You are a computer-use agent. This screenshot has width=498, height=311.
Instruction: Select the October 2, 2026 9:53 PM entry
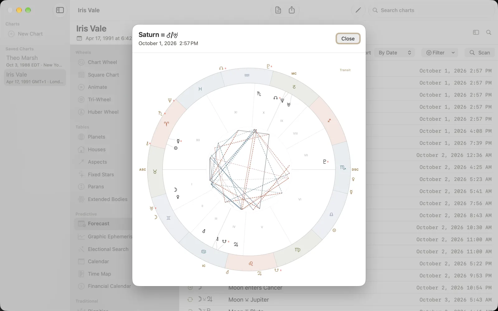pos(455,276)
